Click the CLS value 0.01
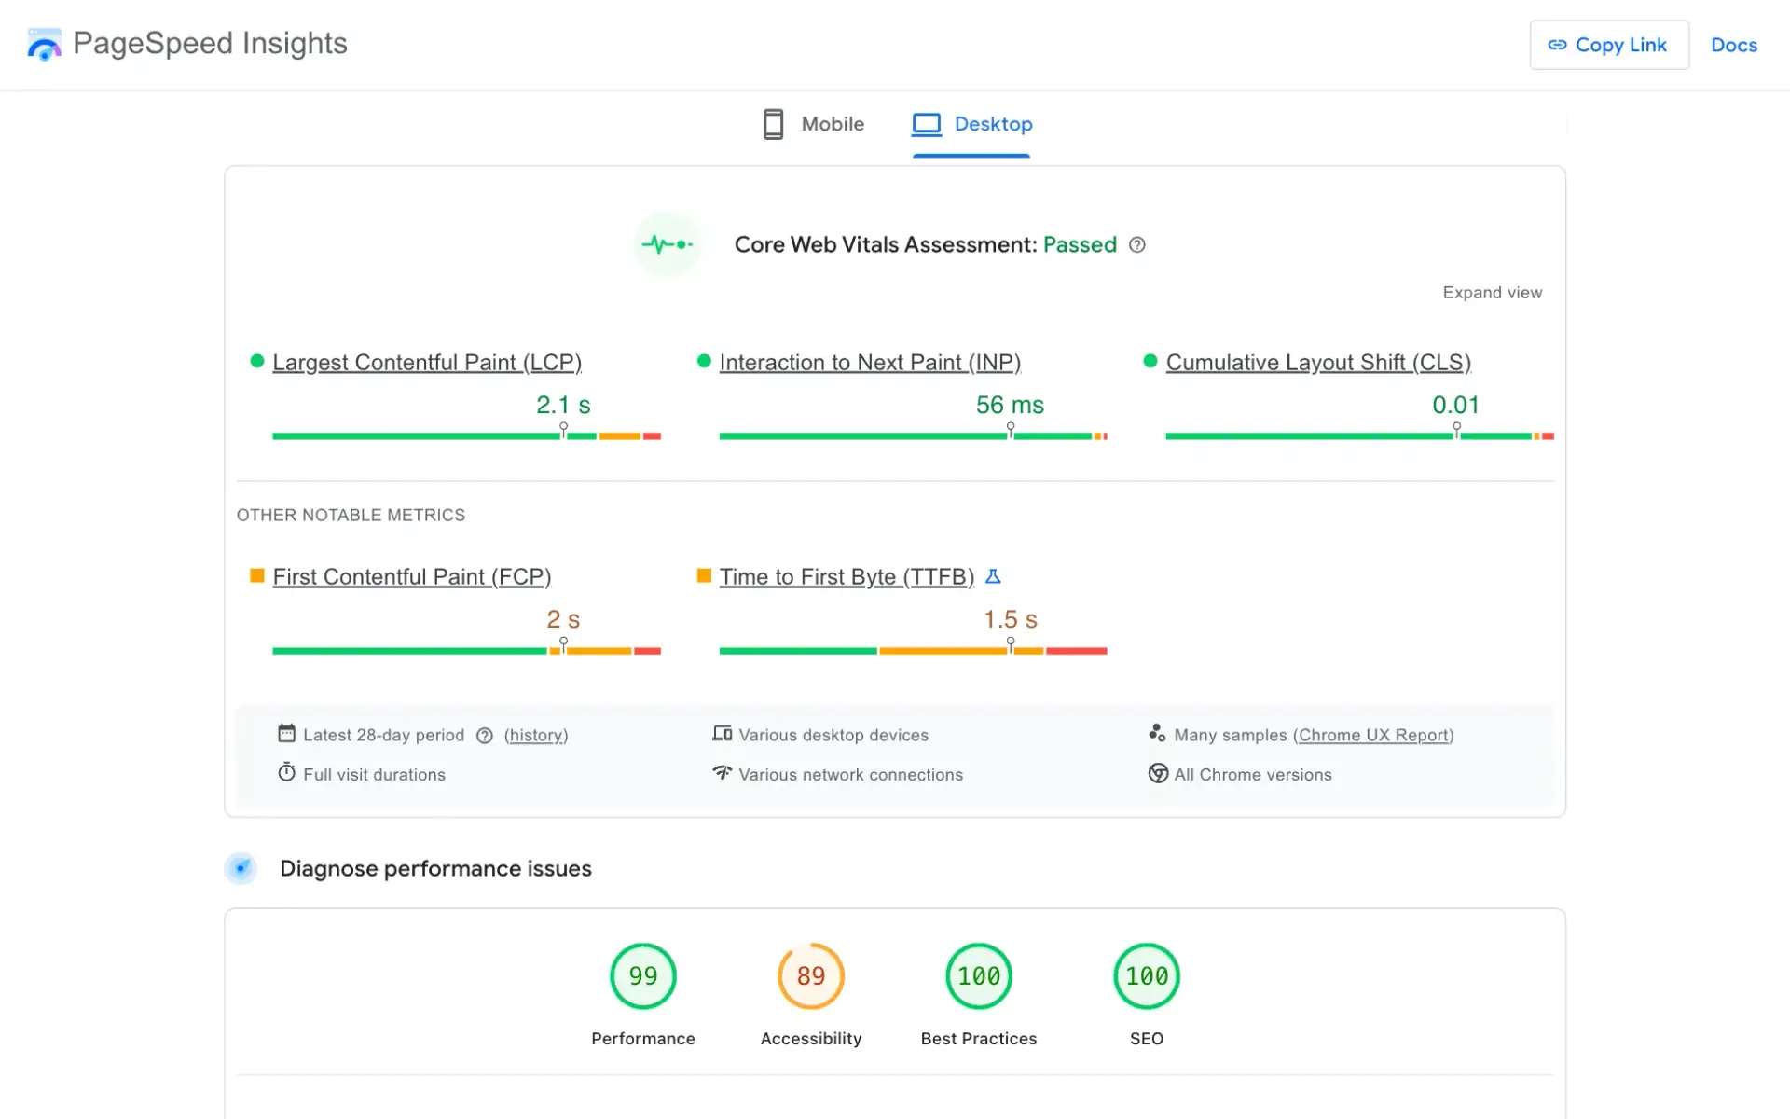 coord(1456,405)
